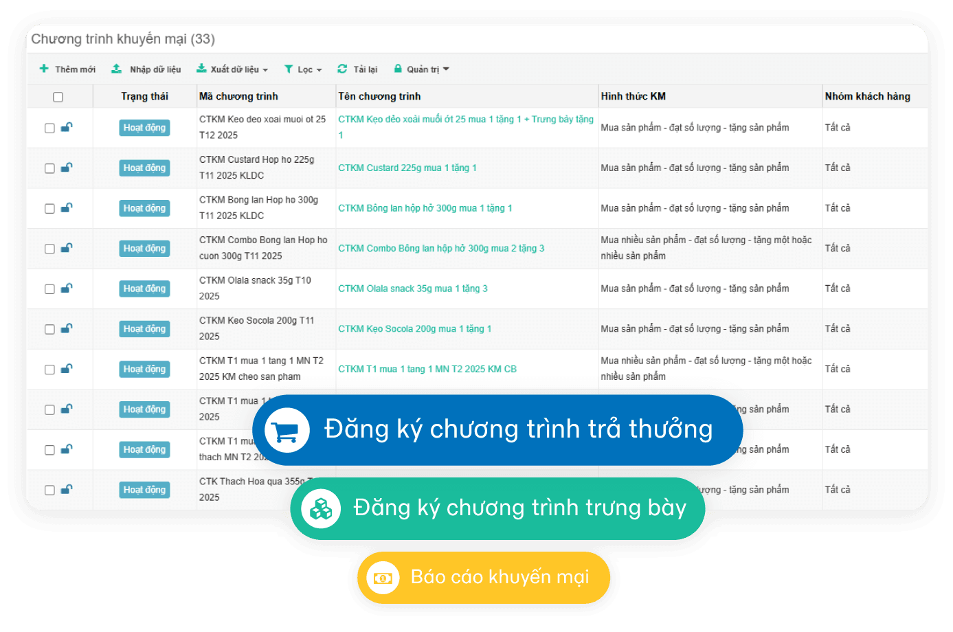Click unlock icon in Keo deo xoai row

(67, 127)
